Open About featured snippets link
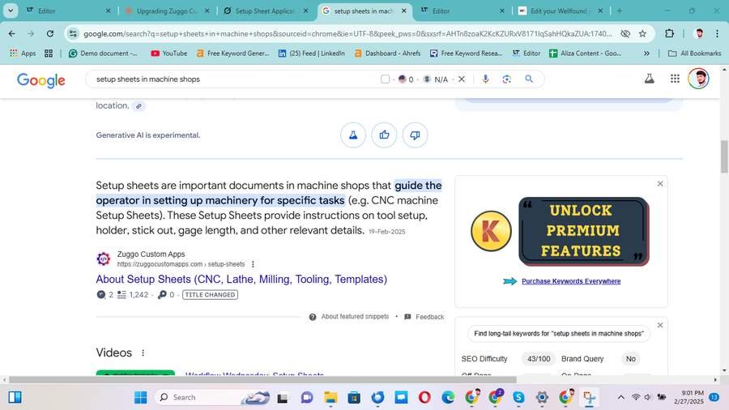 355,317
